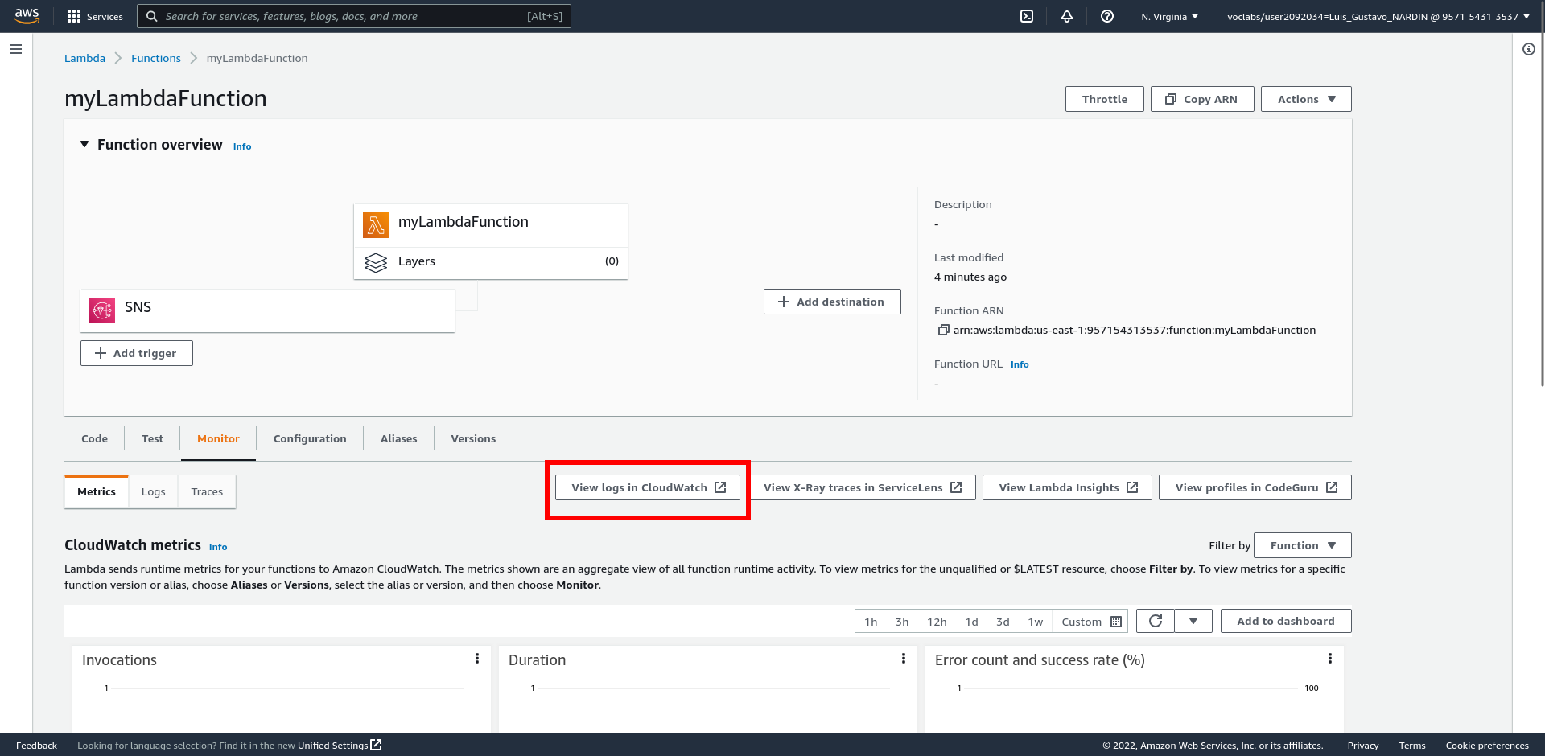
Task: Click the Invocations widget options menu
Action: pos(477,659)
